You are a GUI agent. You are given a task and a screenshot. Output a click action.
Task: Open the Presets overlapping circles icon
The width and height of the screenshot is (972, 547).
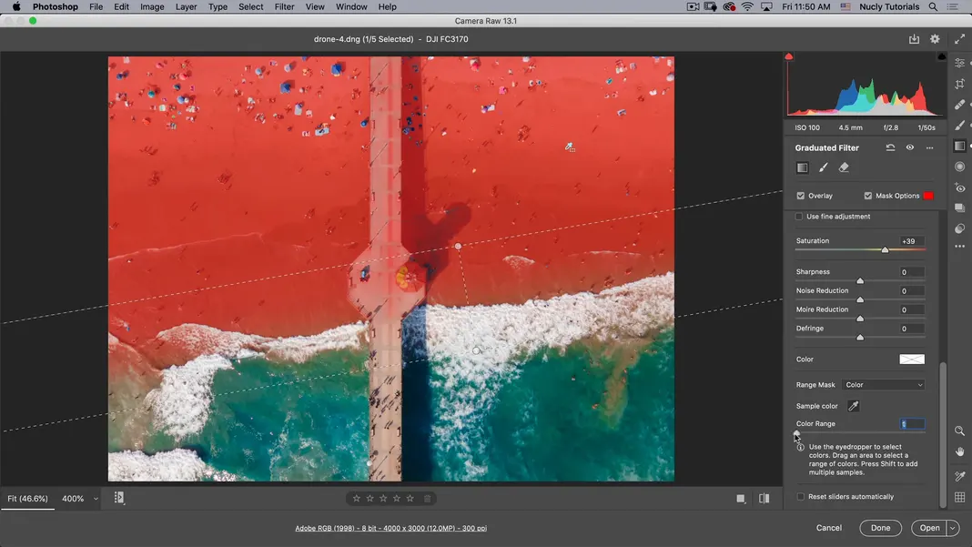(x=959, y=228)
